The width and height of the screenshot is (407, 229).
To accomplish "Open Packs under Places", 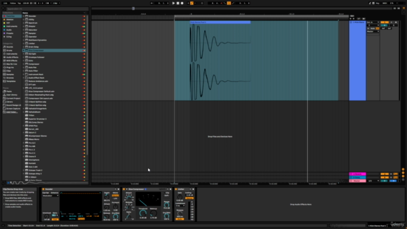I will pyautogui.click(x=9, y=92).
